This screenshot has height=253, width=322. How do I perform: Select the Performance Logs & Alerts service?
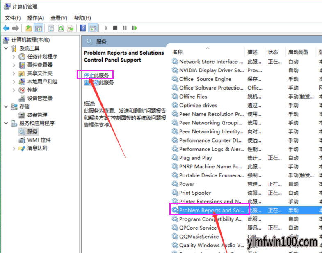[212, 149]
